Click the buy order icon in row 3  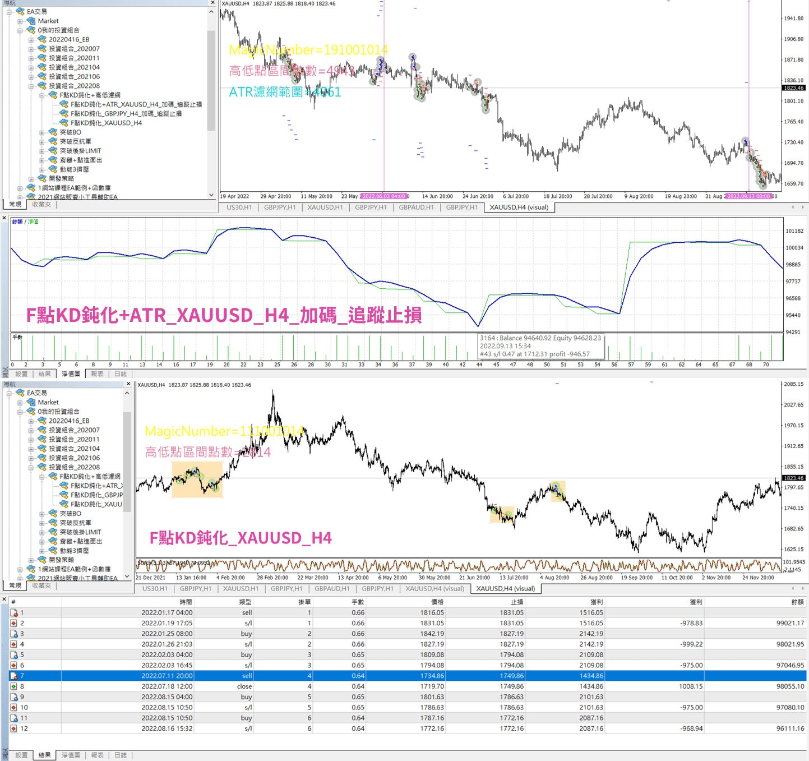(x=14, y=634)
